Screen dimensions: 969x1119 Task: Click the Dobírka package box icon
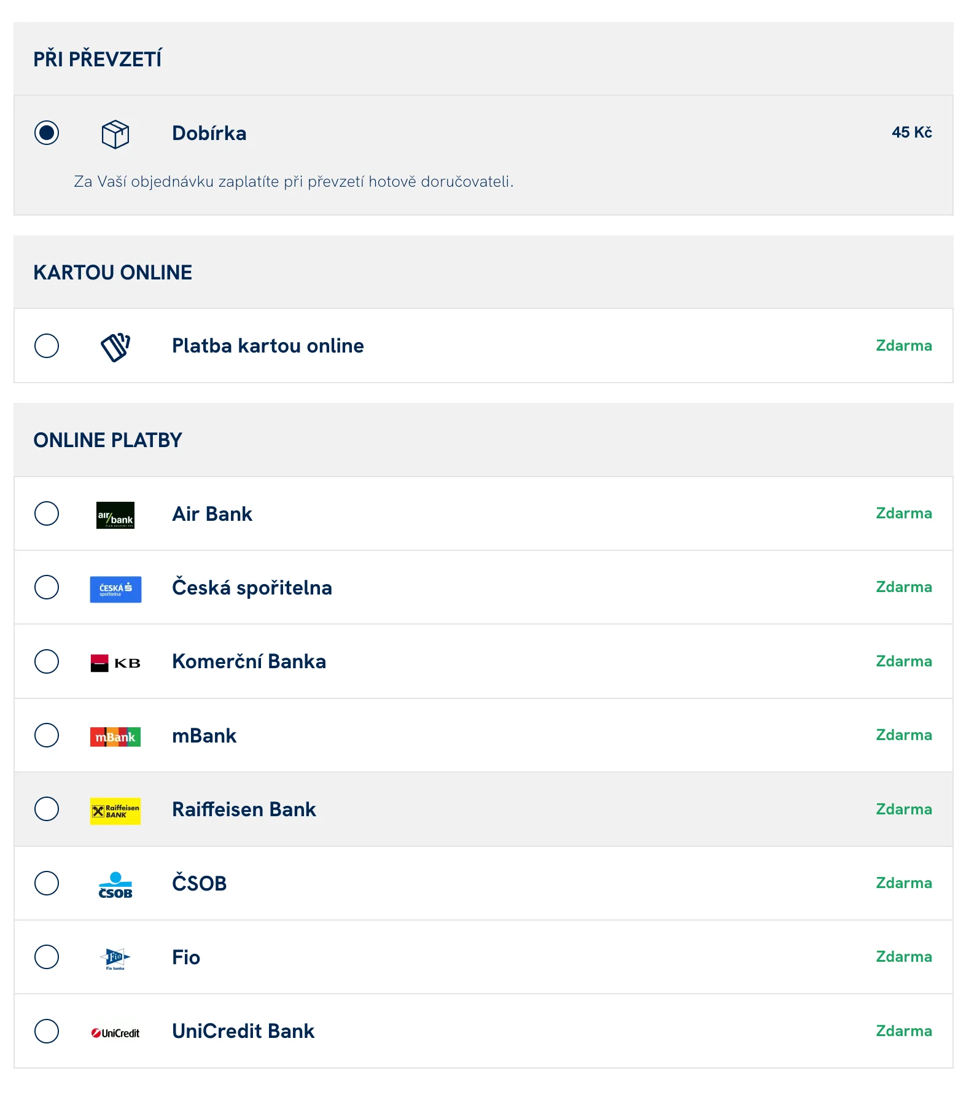click(x=115, y=134)
